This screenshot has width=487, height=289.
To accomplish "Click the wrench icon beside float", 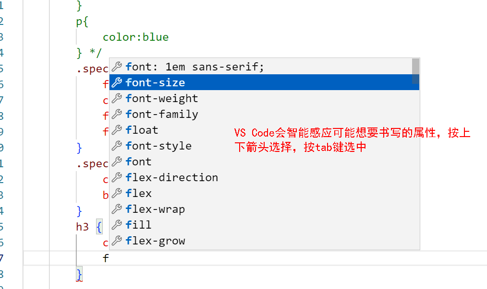I will click(116, 130).
